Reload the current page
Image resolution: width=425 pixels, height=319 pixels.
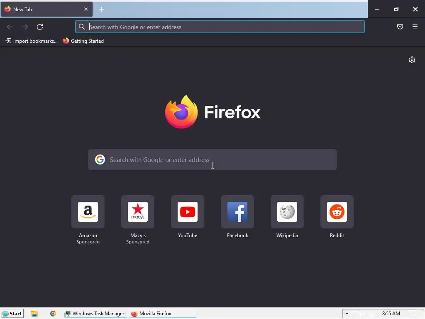pyautogui.click(x=40, y=27)
